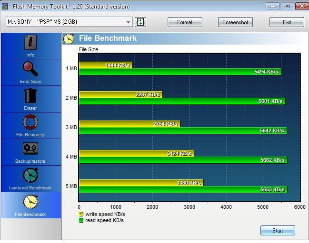Click the File Benchmark header clock icon
Screen dimensions: 309x243
69,38
